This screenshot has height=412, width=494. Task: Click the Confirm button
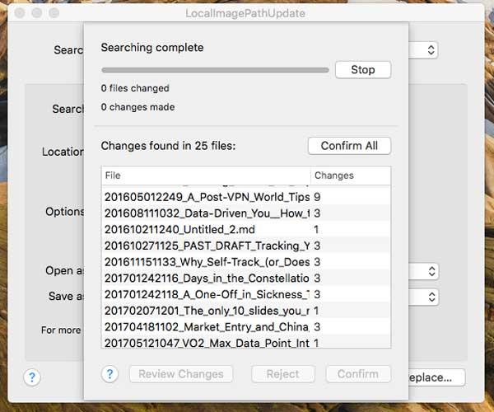357,374
